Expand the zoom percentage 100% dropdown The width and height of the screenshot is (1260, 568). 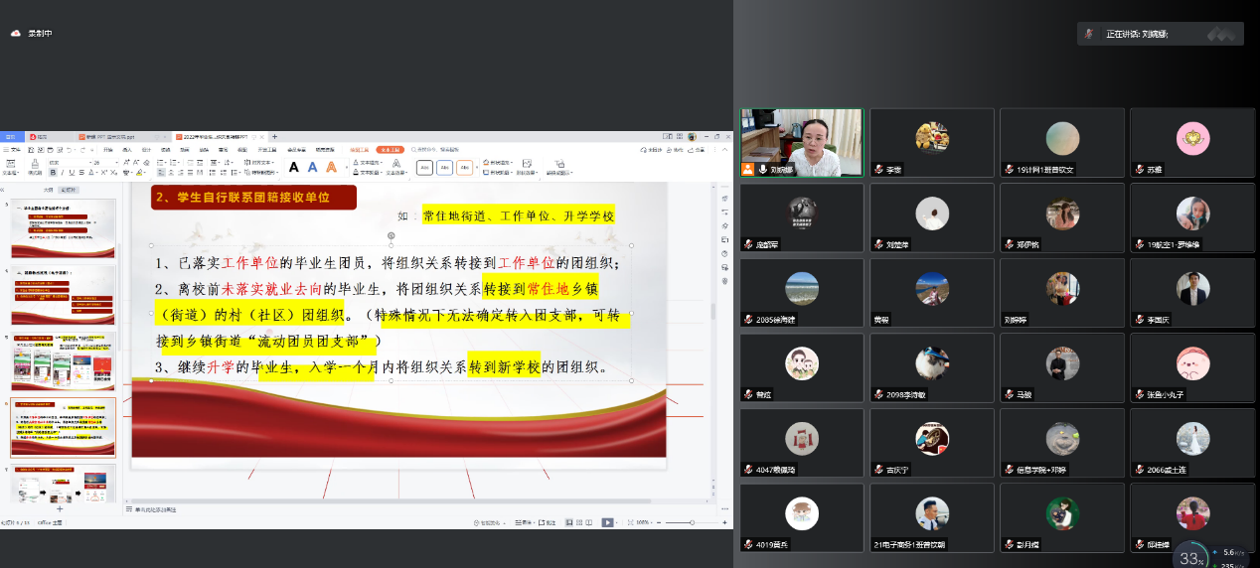[x=643, y=522]
